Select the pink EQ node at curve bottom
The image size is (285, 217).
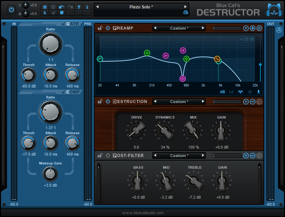tap(183, 79)
